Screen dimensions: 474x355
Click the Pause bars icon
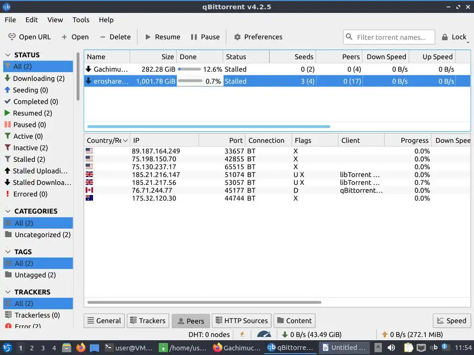pos(194,37)
